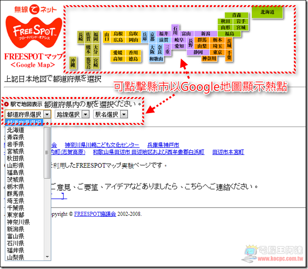Choose 山形 on the prefecture map

point(225,27)
